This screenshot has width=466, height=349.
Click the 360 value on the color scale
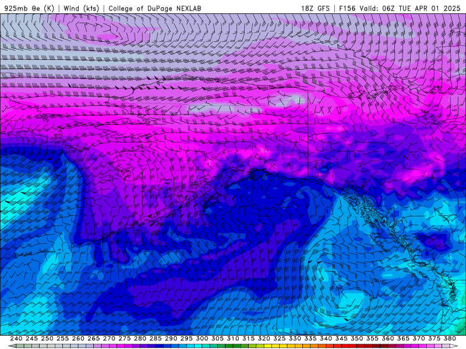388,339
